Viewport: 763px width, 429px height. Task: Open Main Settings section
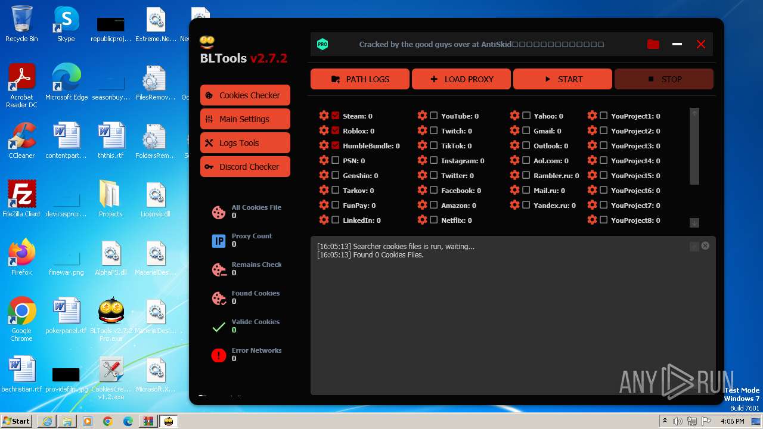pos(245,119)
